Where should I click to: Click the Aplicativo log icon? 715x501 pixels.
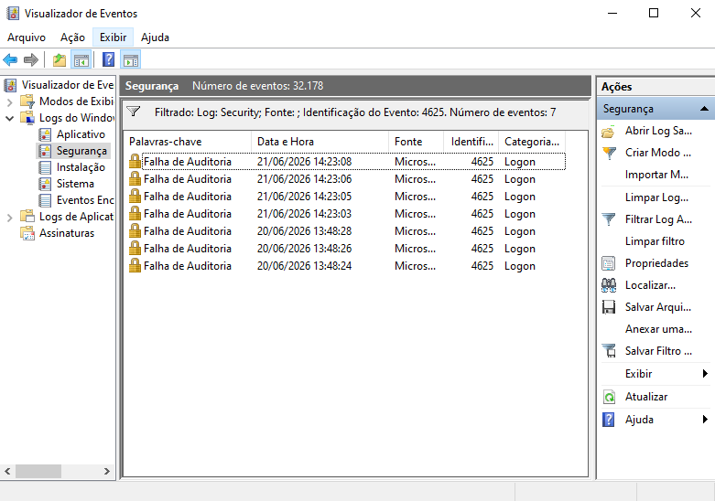point(45,134)
